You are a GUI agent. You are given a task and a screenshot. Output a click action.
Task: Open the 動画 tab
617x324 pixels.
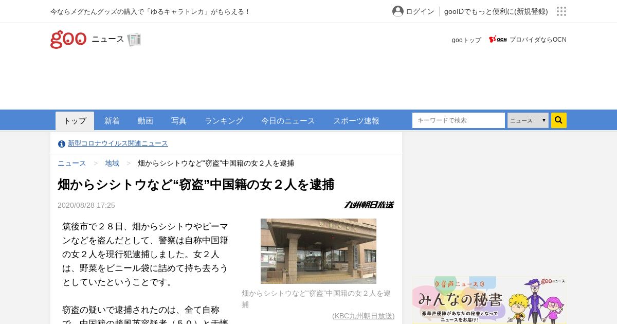coord(146,121)
